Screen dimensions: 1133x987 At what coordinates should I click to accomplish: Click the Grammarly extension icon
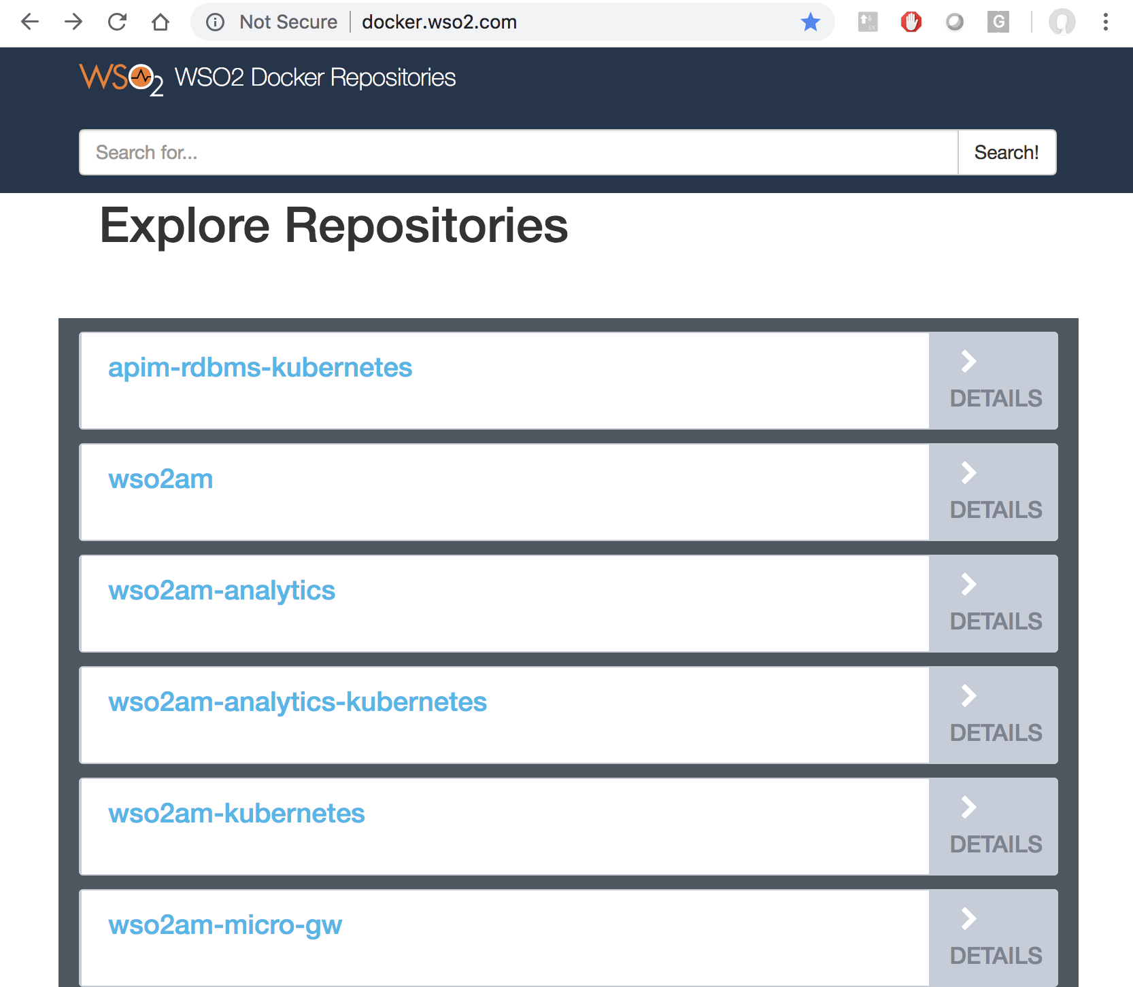click(x=998, y=22)
